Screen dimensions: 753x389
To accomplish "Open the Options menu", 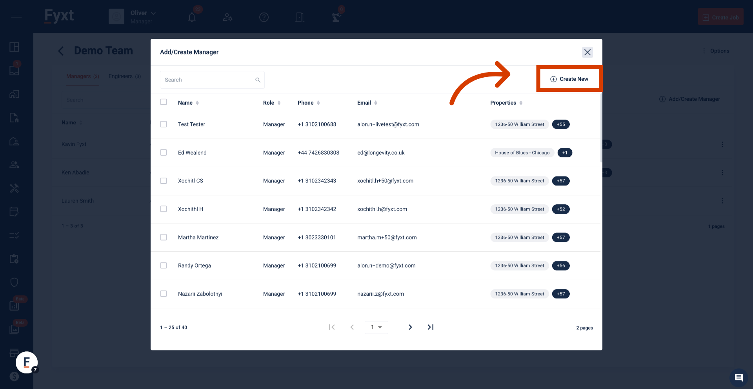I will tap(716, 51).
